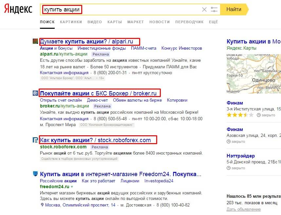The image size is (281, 215).
Task: Click Реклама label under alpari.ru
Action: 101,54
